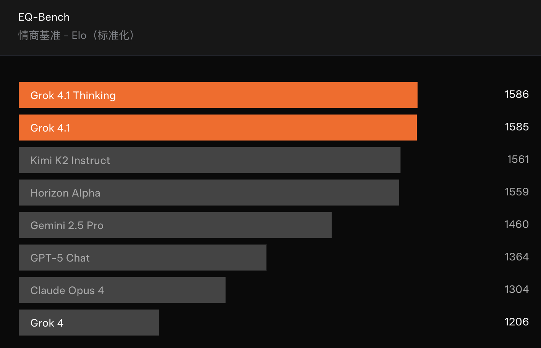Click the 1561 score for Kimi K2

pyautogui.click(x=518, y=159)
